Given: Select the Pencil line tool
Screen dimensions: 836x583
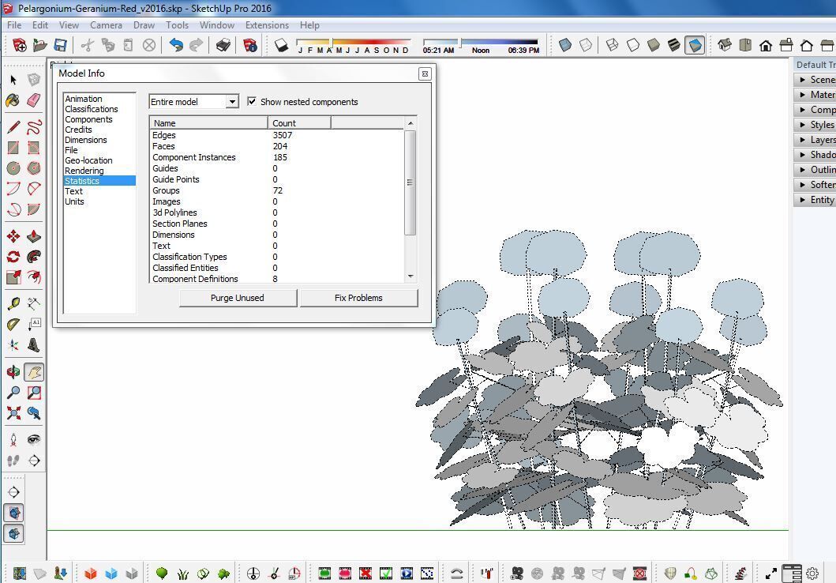Looking at the screenshot, I should coord(13,127).
